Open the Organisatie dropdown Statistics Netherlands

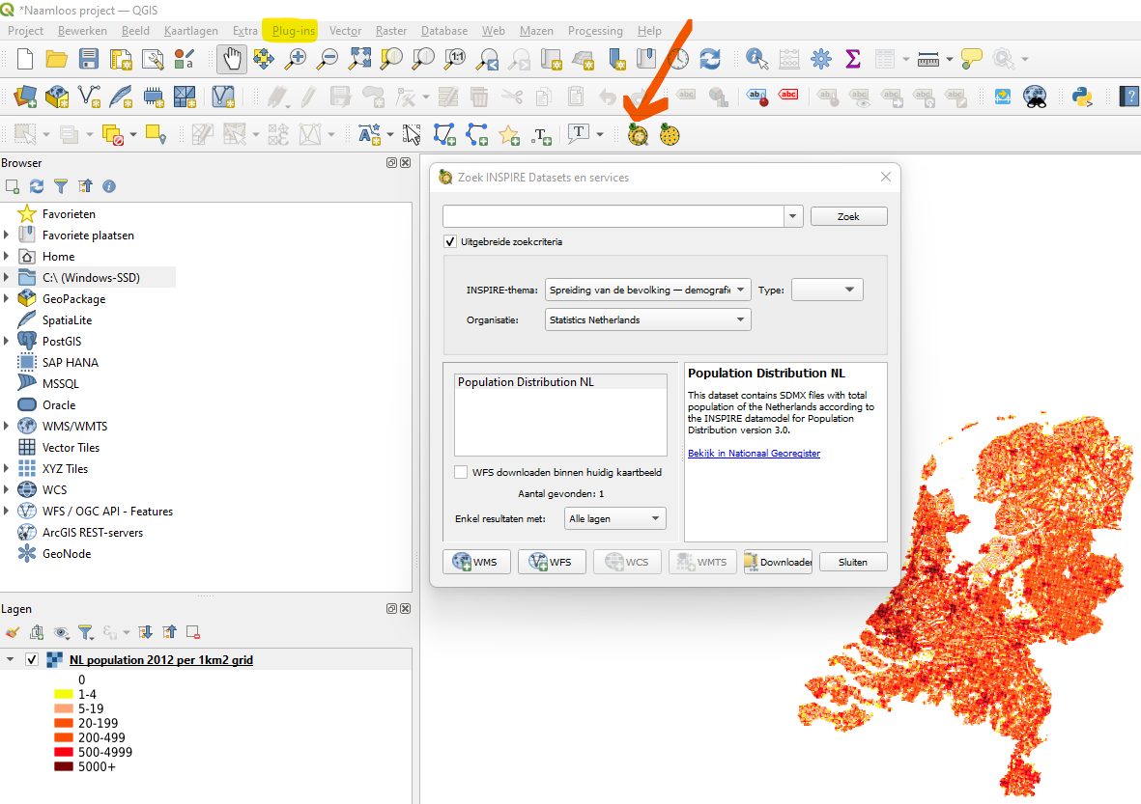647,319
